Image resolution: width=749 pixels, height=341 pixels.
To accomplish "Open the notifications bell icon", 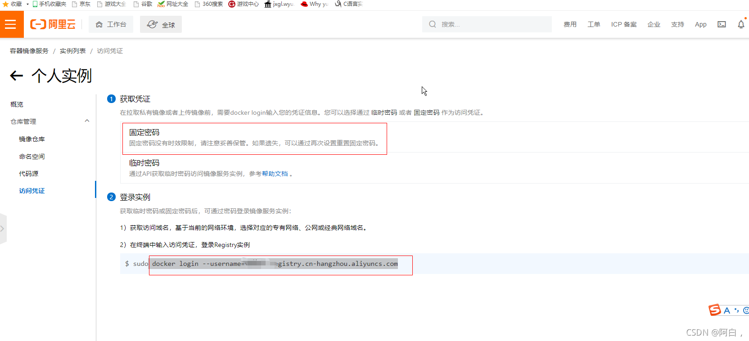I will [741, 24].
